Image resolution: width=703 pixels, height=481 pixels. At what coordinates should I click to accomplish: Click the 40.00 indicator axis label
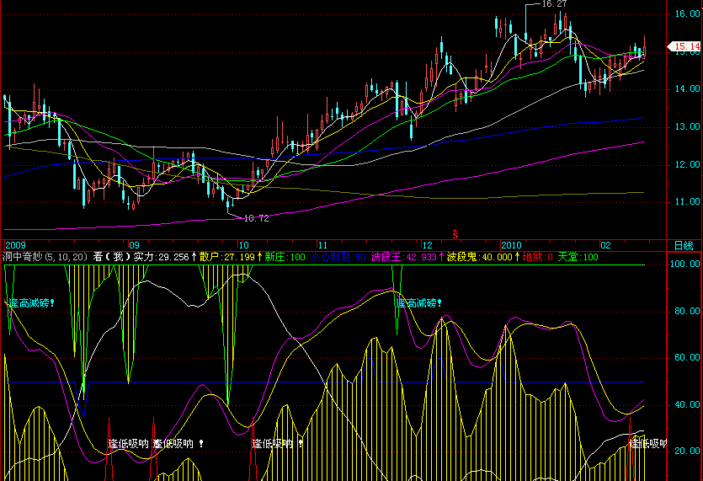click(687, 404)
